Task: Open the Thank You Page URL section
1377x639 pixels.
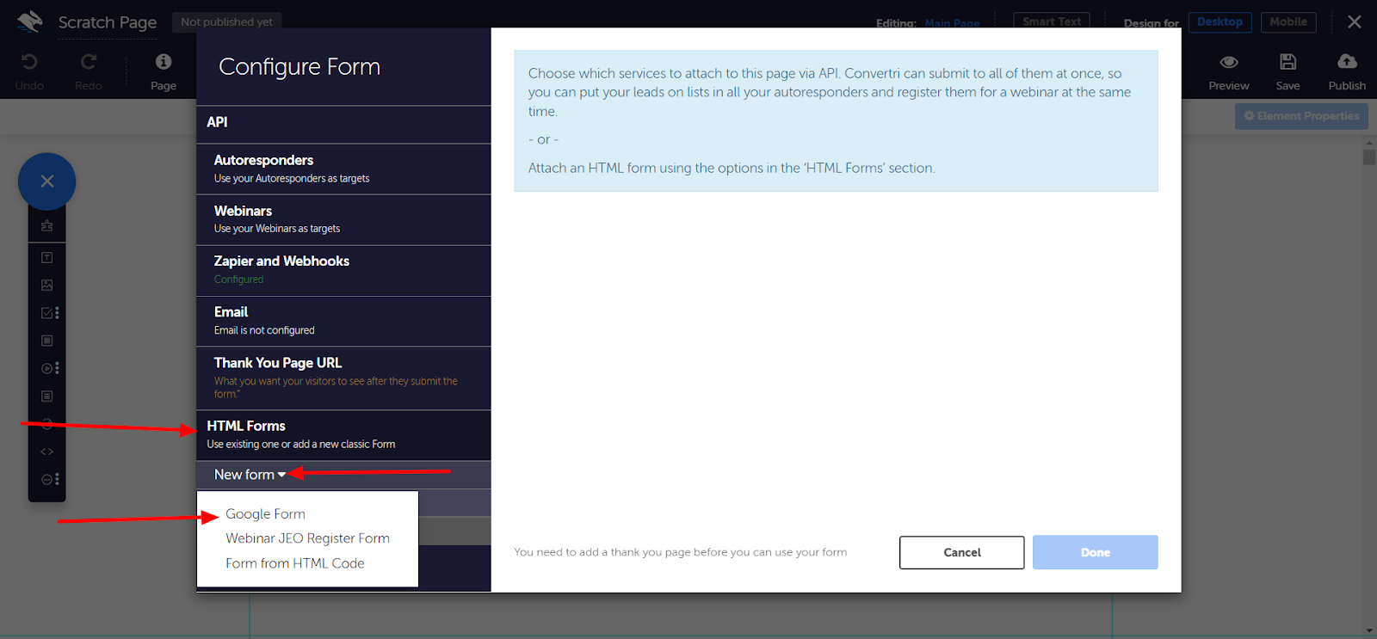Action: point(343,378)
